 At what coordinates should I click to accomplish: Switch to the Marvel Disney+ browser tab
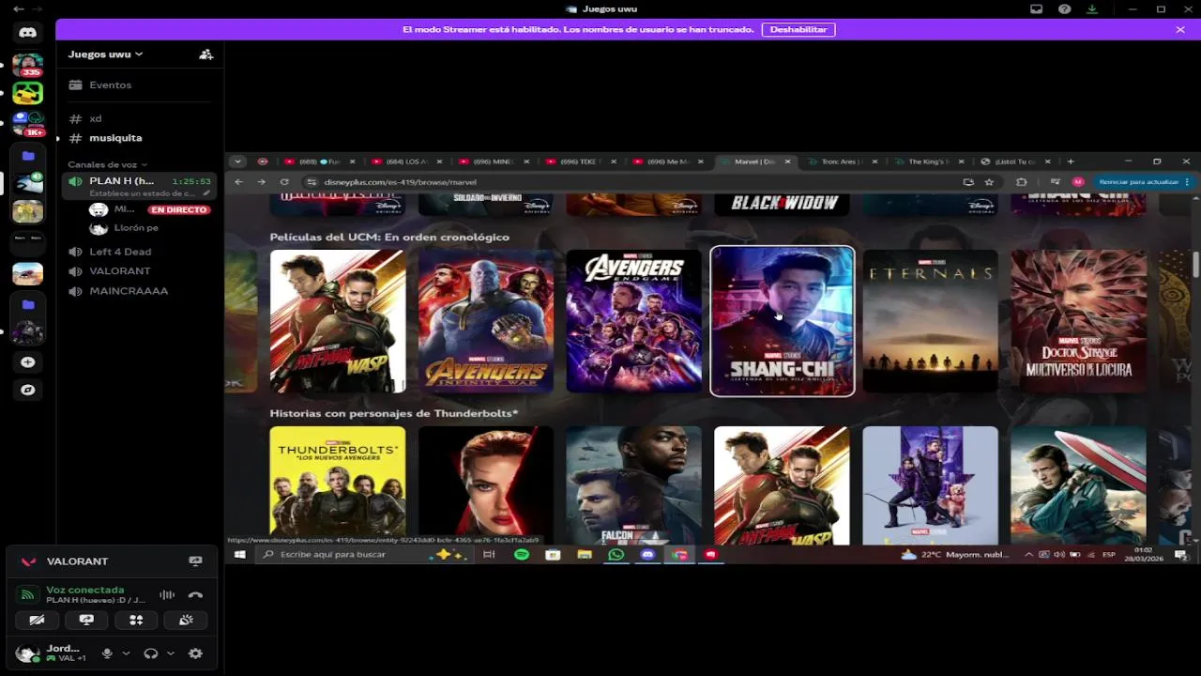[756, 161]
